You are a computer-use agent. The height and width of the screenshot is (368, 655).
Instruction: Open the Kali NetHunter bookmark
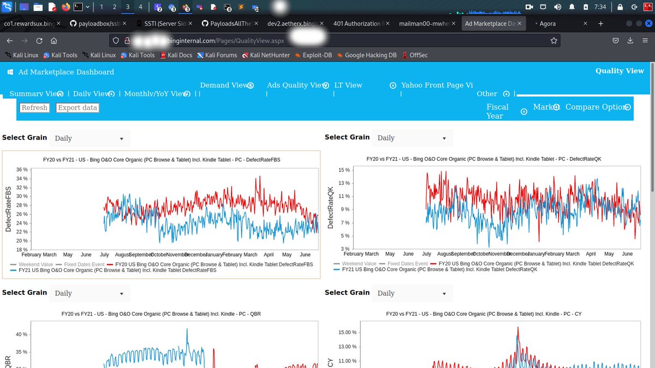coord(266,55)
